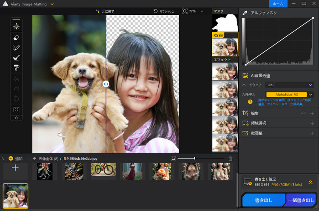Select the paint roller tool
This screenshot has width=319, height=211.
pyautogui.click(x=16, y=68)
